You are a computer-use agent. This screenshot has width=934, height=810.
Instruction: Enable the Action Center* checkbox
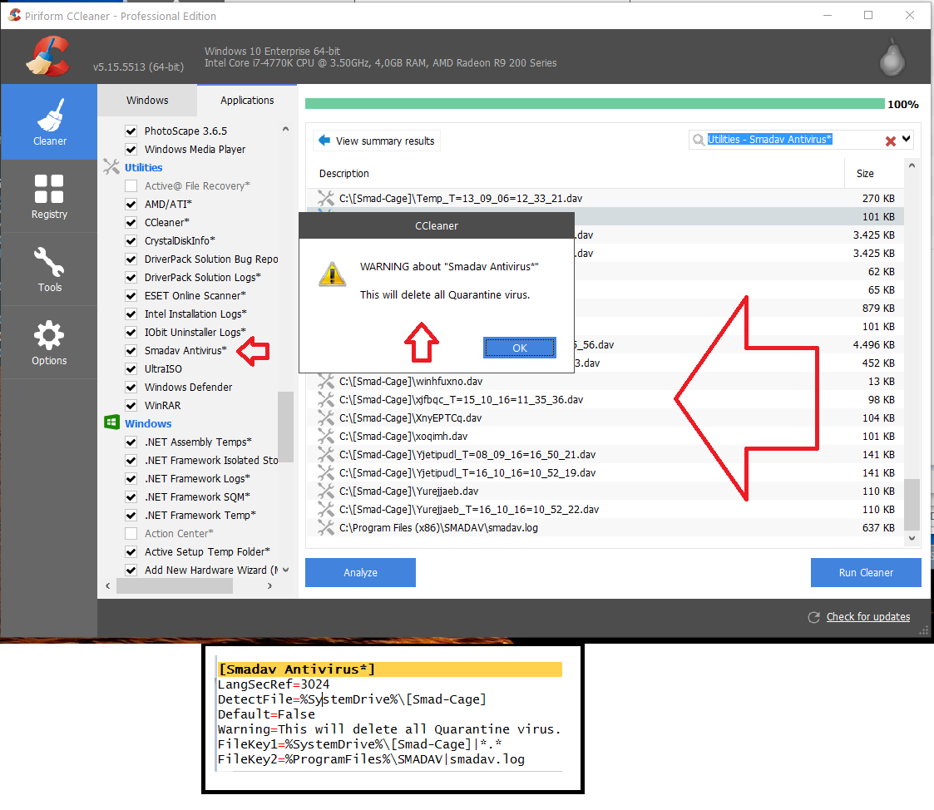131,533
